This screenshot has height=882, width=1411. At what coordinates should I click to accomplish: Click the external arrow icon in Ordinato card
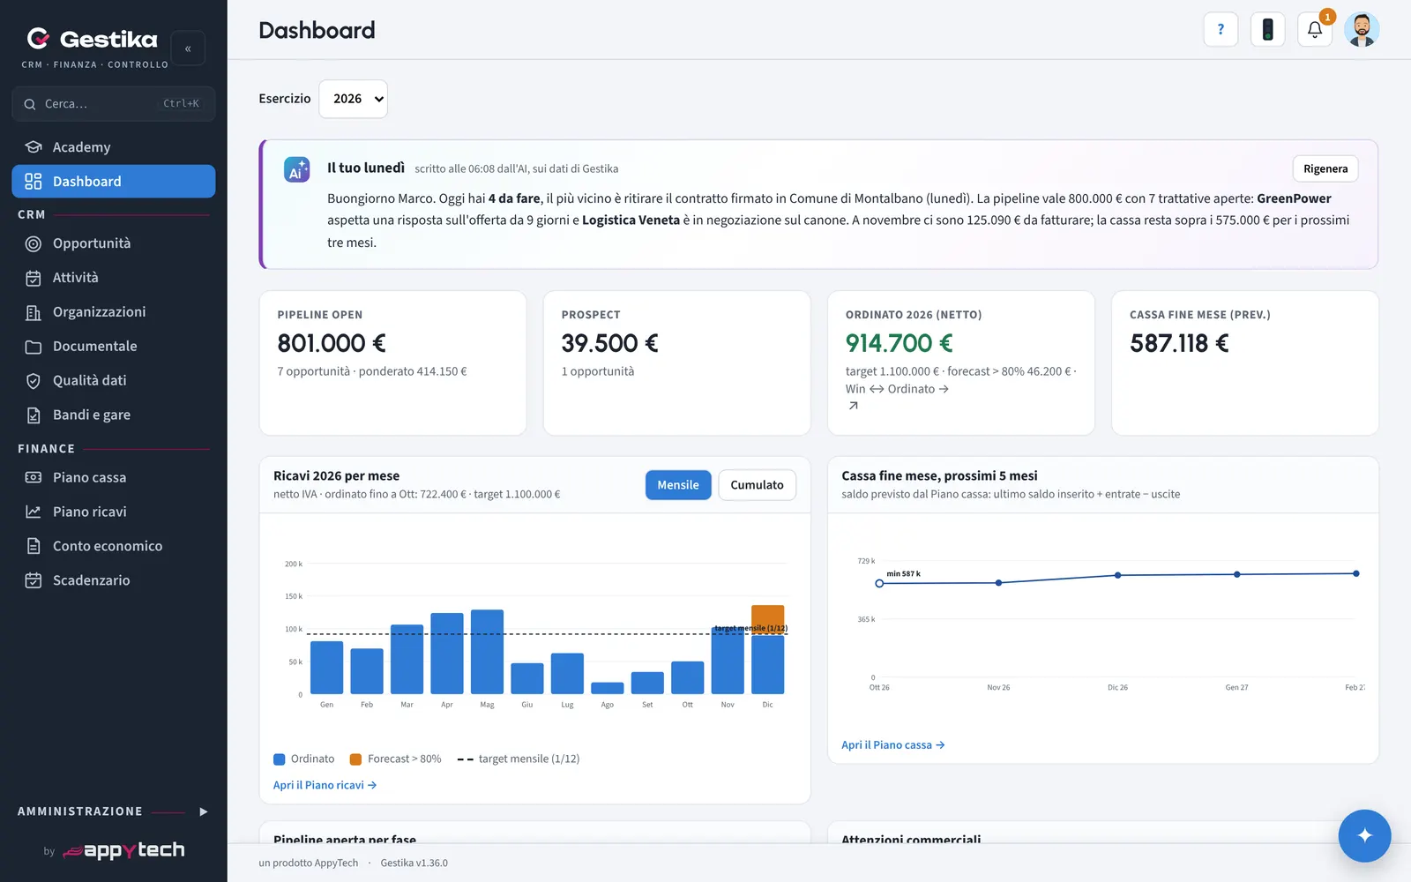[x=853, y=406]
